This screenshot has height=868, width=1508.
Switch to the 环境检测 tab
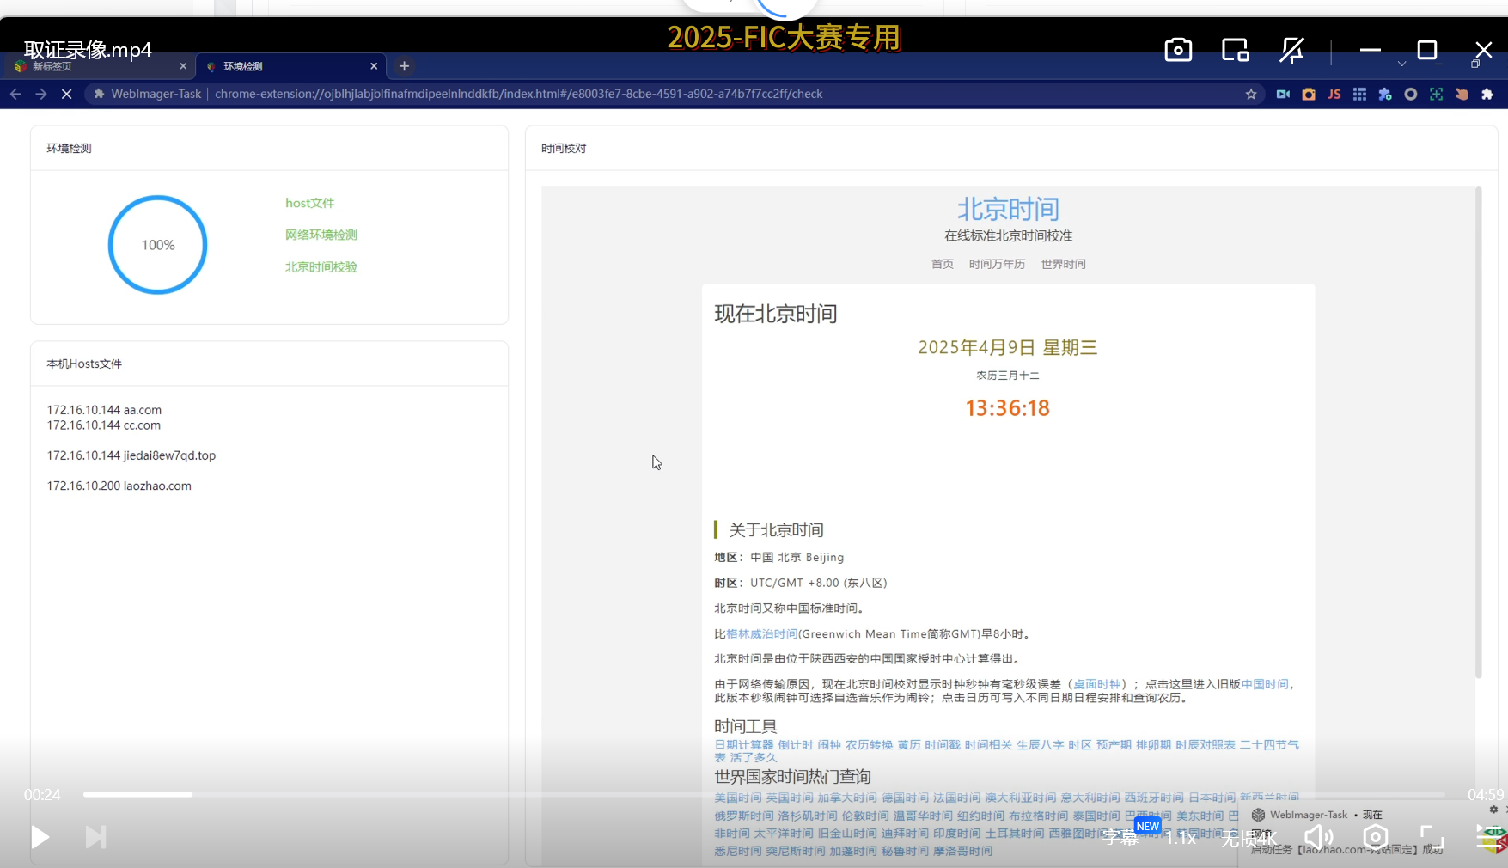tap(291, 66)
